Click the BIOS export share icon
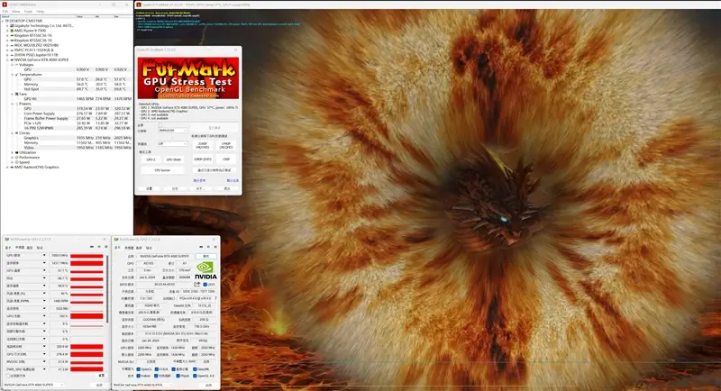Image resolution: width=721 pixels, height=391 pixels. (196, 285)
